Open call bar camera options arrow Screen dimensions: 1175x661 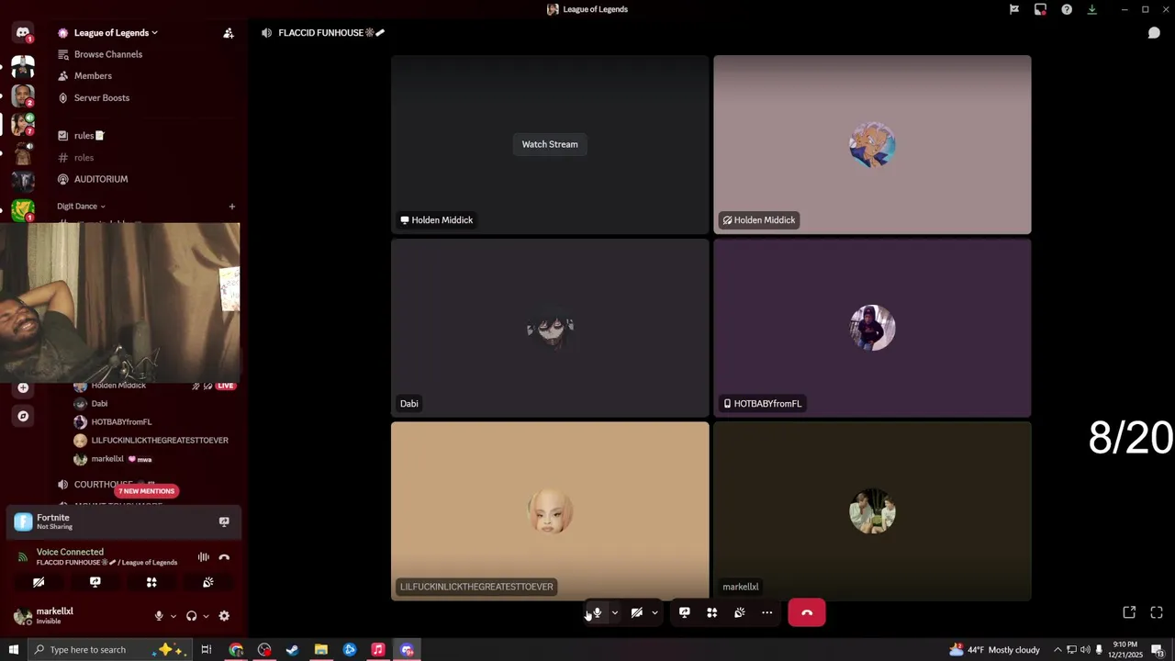[655, 612]
